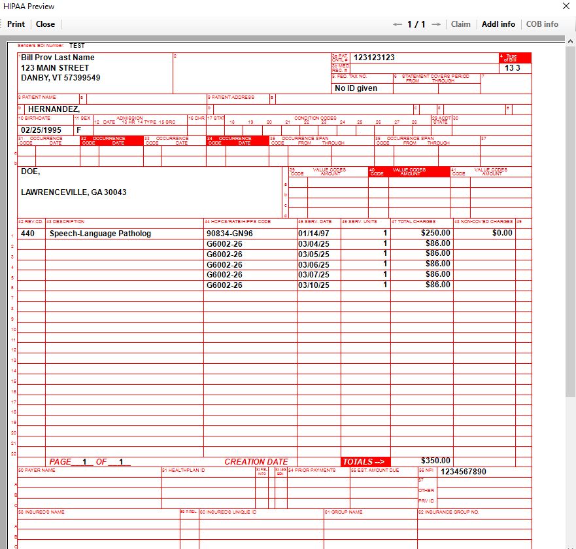Click G6002-26 code on the 03/04/25 line
Screen dimensions: 576x549
[224, 244]
